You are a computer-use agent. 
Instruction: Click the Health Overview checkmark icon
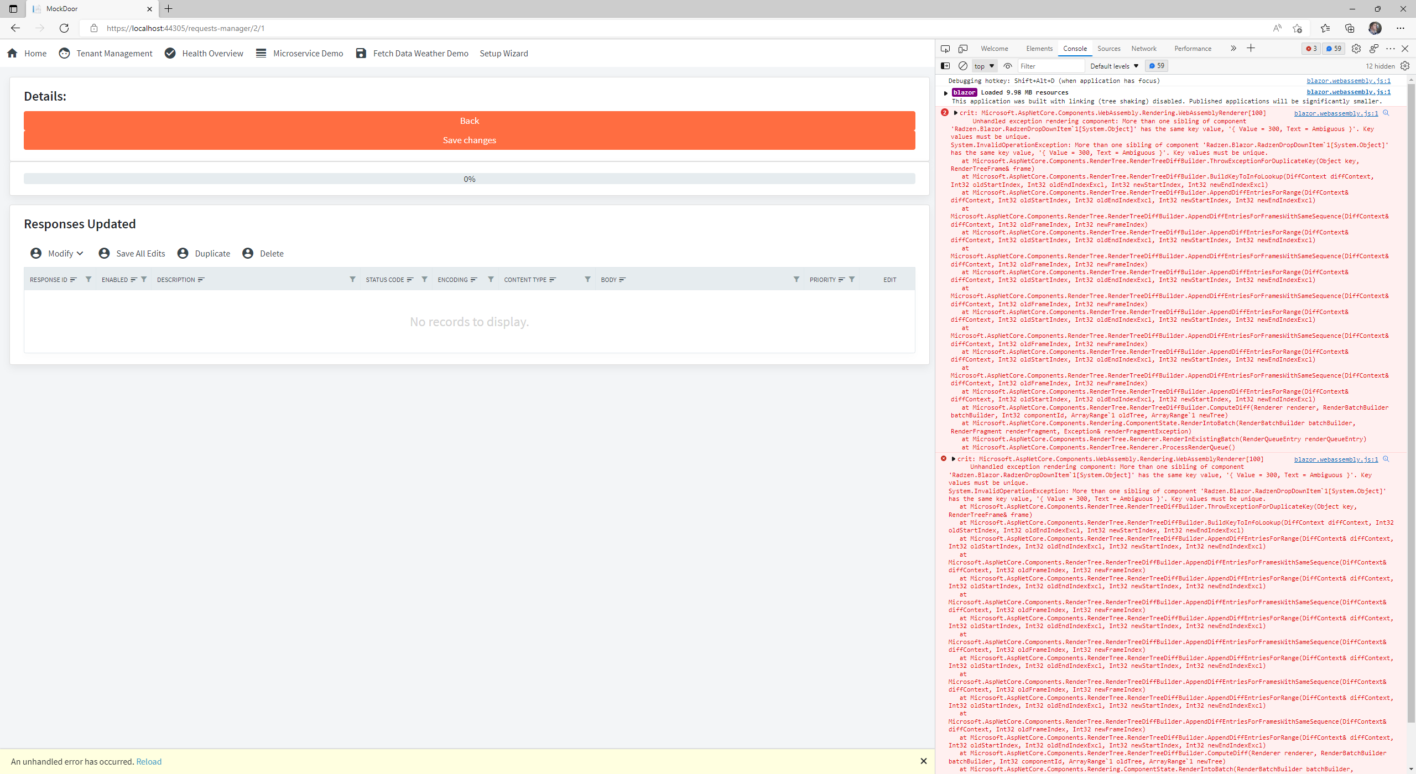tap(170, 53)
